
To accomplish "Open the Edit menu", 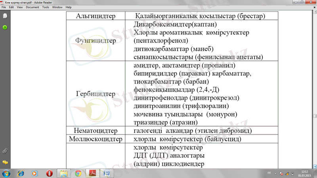I will (x=11, y=7).
